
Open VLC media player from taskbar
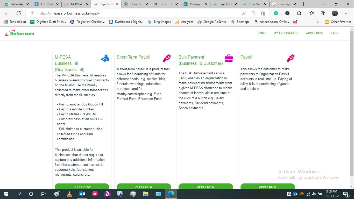pyautogui.click(x=69, y=194)
